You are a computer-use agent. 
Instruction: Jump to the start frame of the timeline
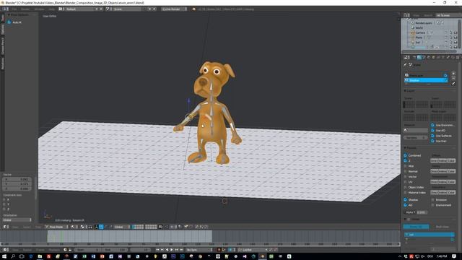pos(157,250)
